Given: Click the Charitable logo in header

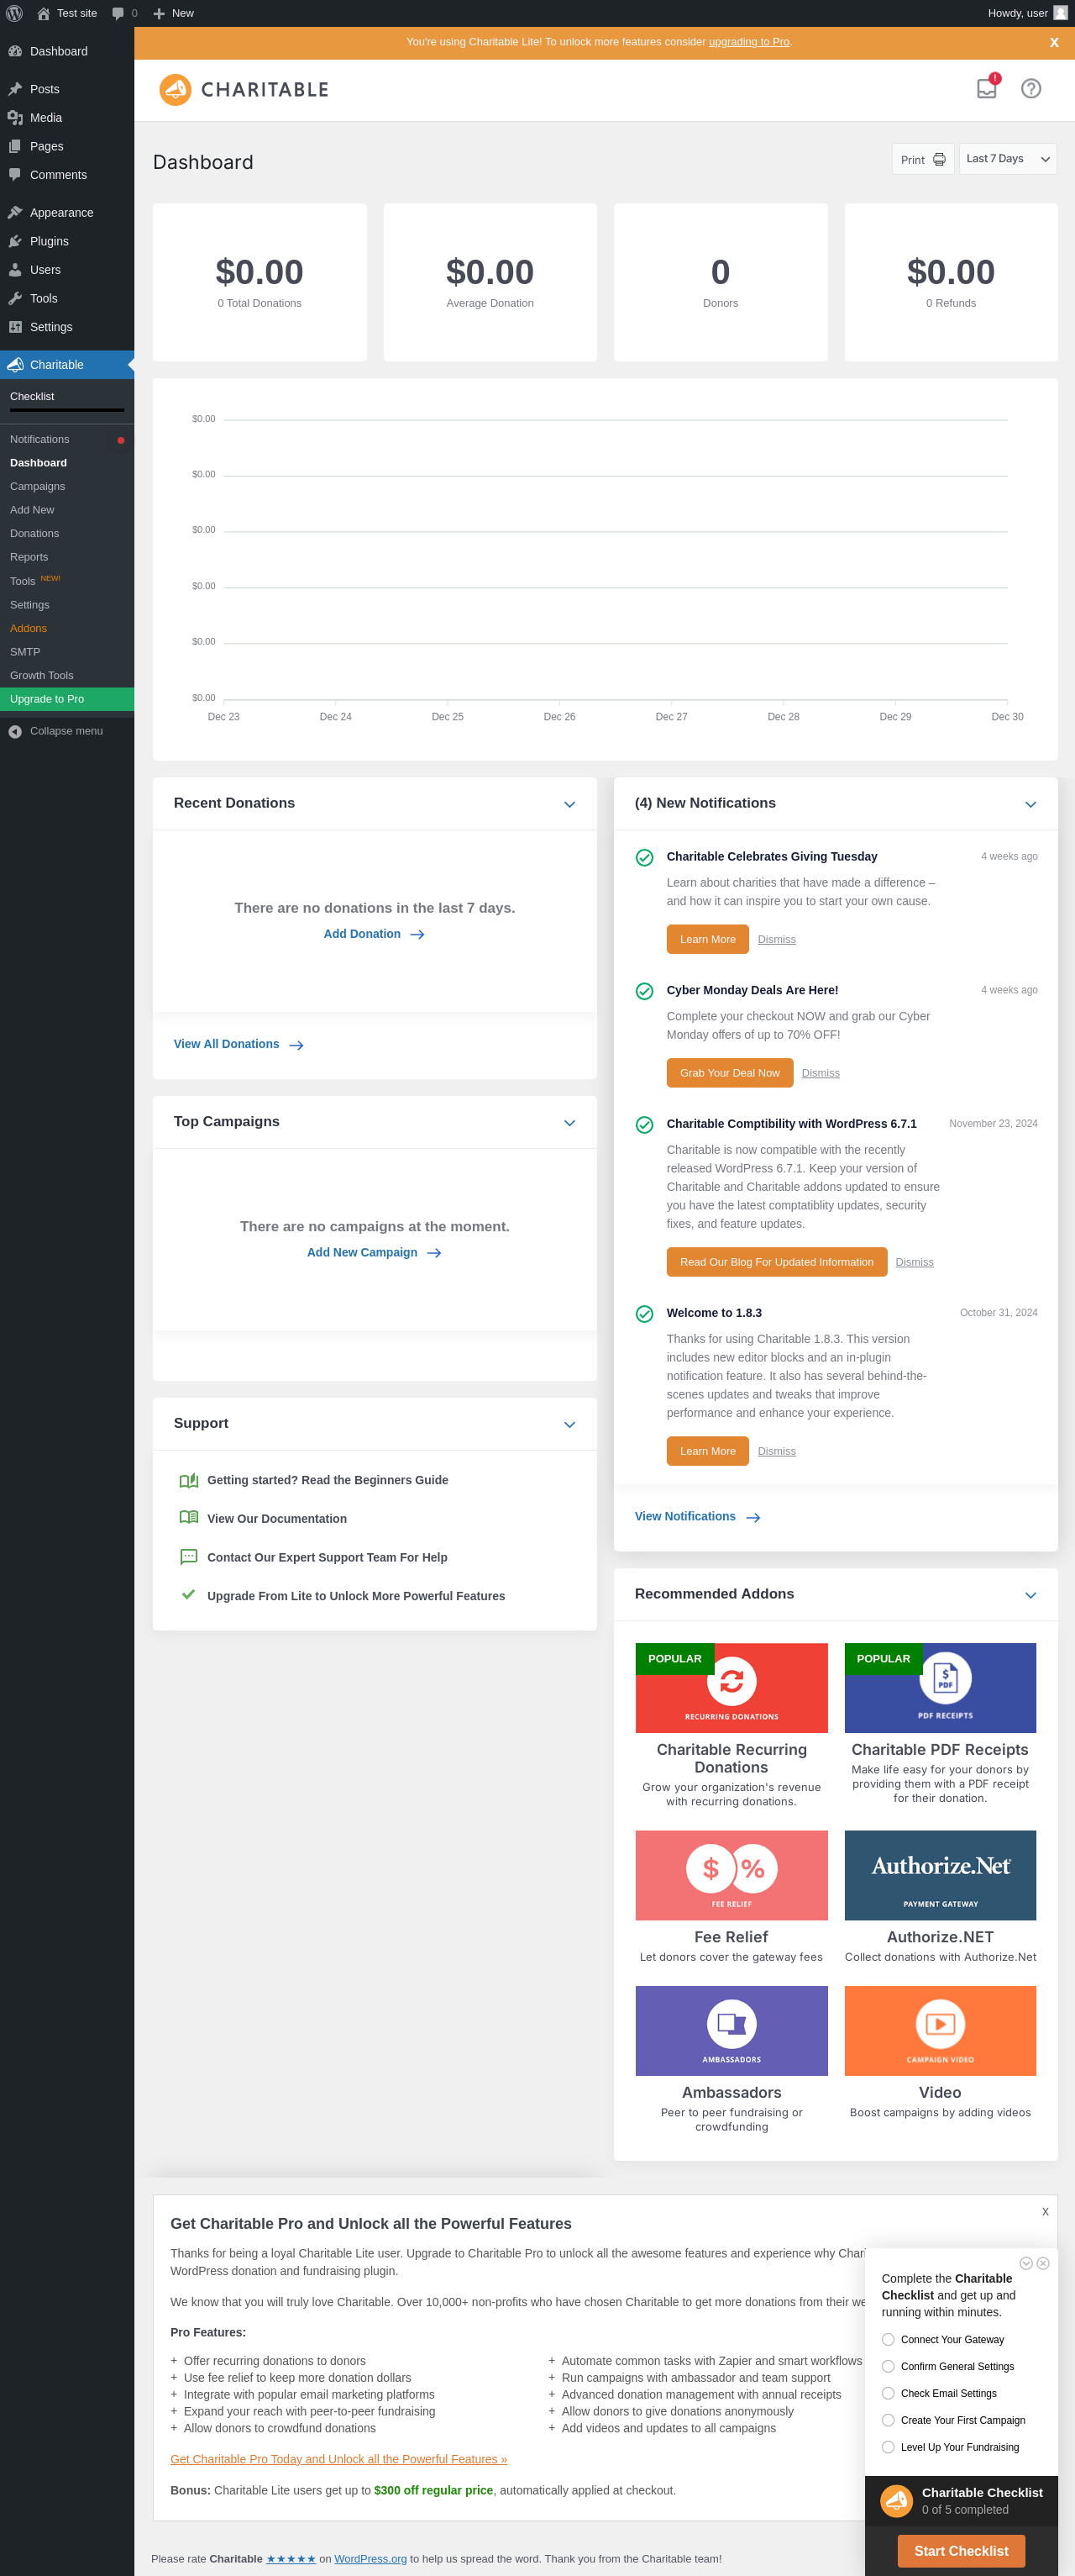Looking at the screenshot, I should pyautogui.click(x=244, y=89).
